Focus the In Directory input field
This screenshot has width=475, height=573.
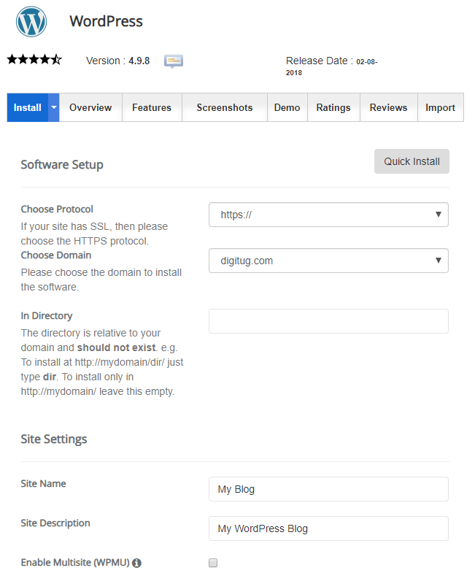[328, 321]
